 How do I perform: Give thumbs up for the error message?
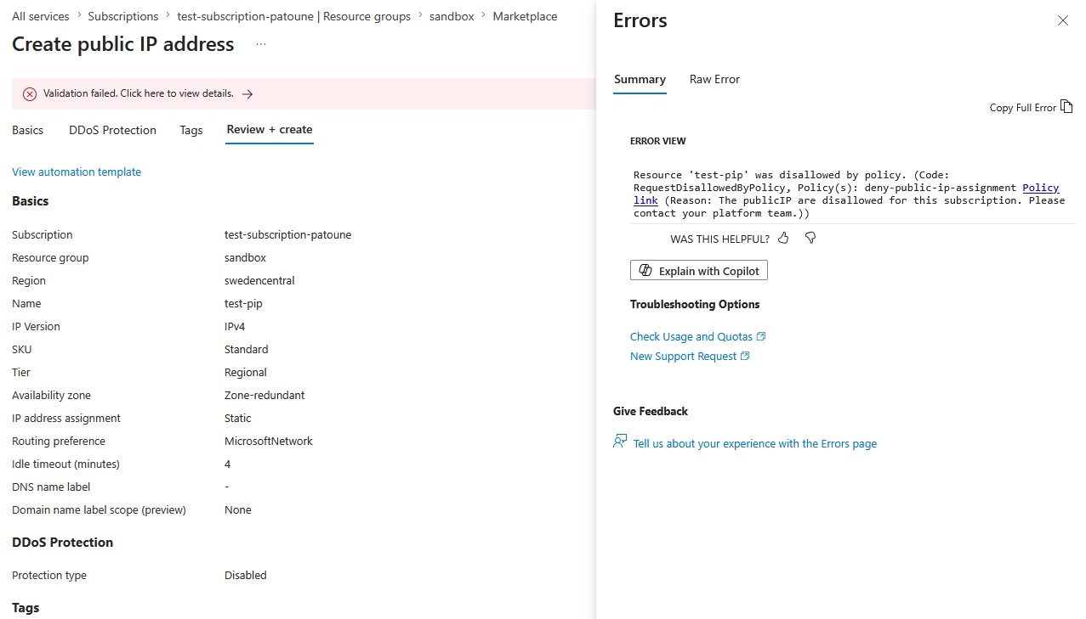pos(783,239)
